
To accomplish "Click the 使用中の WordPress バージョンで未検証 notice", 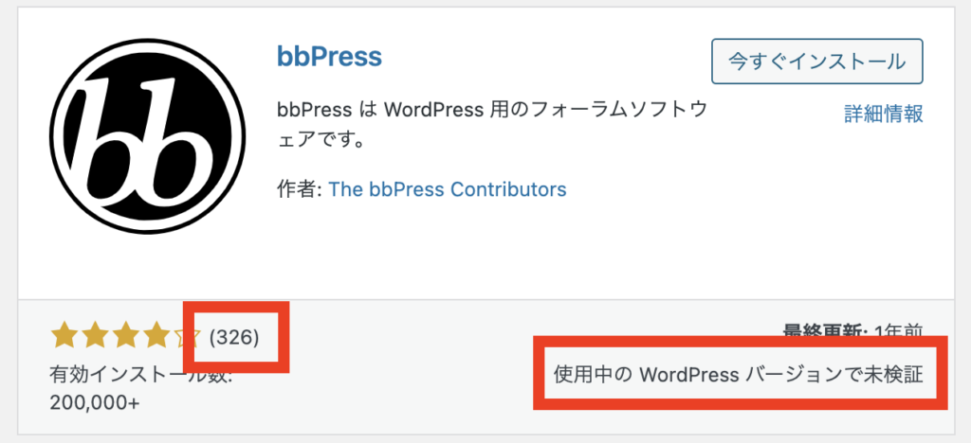I will point(739,375).
